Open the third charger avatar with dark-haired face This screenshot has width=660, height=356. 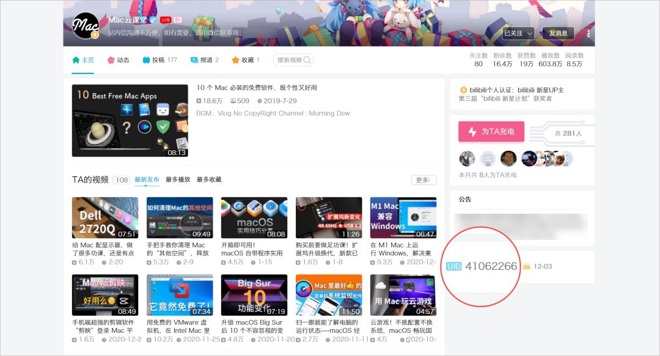(x=508, y=159)
